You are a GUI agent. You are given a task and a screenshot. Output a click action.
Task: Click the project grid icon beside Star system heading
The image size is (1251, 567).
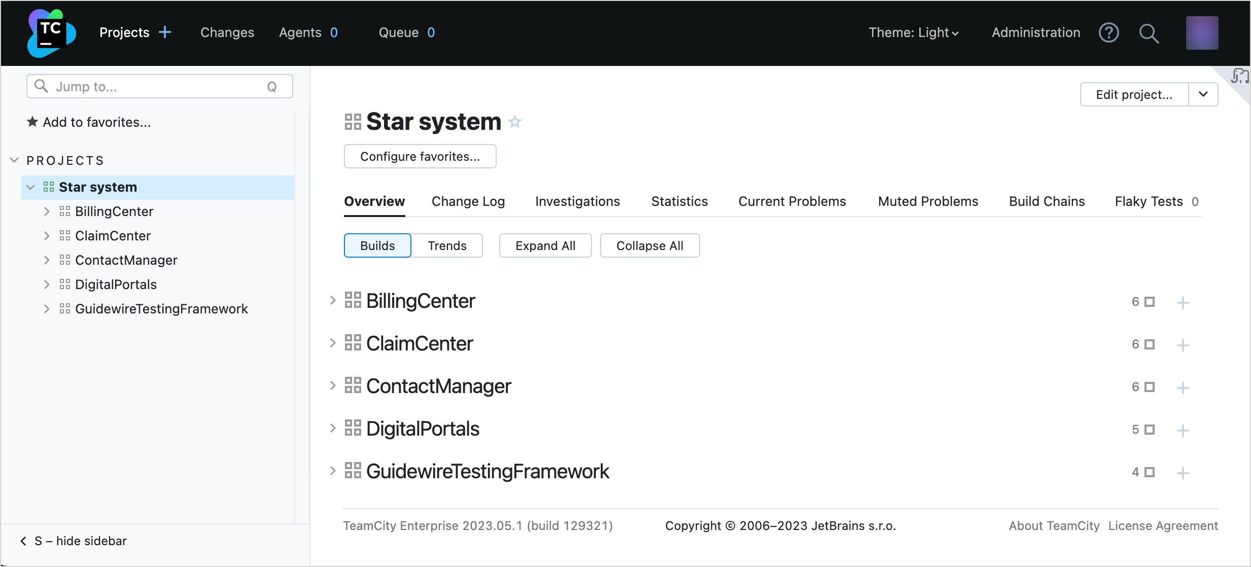click(352, 121)
